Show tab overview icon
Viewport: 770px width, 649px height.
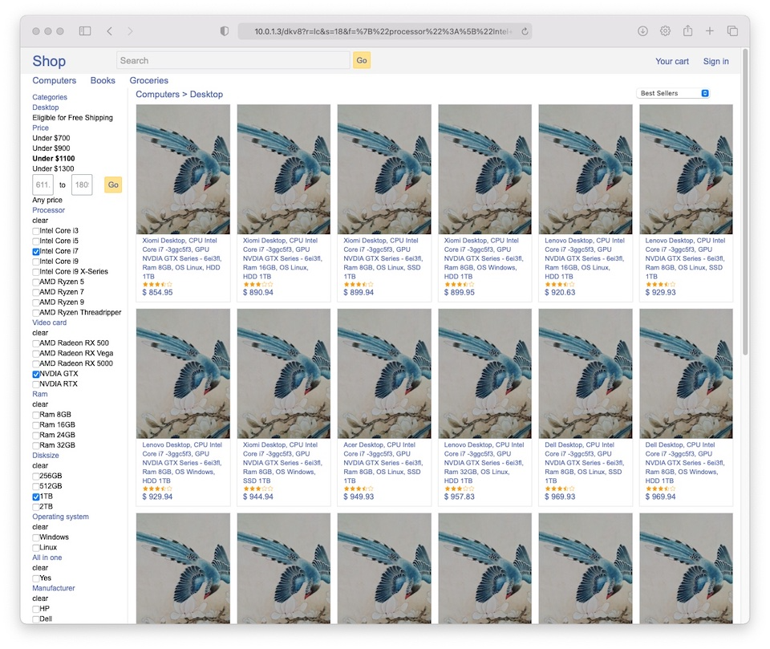pos(732,31)
